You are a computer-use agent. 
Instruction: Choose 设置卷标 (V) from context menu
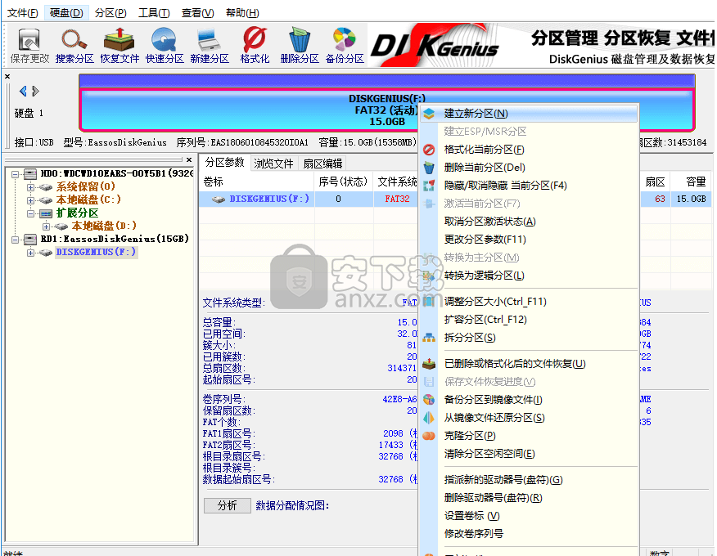pyautogui.click(x=529, y=515)
